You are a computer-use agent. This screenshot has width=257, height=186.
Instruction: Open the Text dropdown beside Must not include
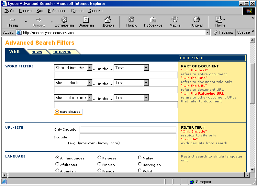point(146,98)
